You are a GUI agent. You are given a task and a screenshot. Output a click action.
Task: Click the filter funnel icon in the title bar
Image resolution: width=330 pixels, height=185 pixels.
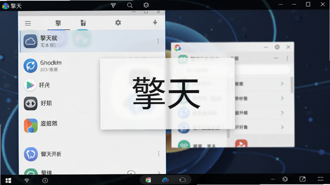tap(113, 5)
